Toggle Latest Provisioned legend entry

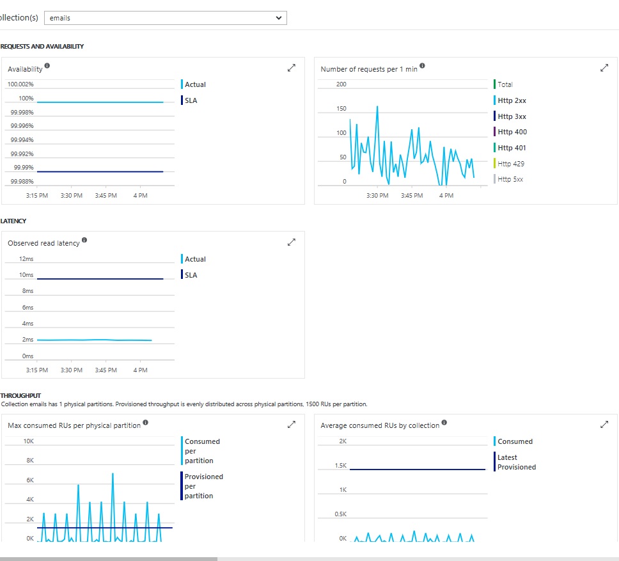tap(515, 462)
